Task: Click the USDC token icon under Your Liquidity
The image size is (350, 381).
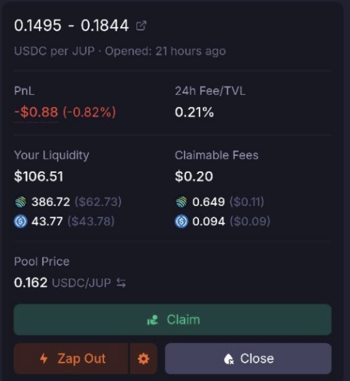Action: (21, 222)
